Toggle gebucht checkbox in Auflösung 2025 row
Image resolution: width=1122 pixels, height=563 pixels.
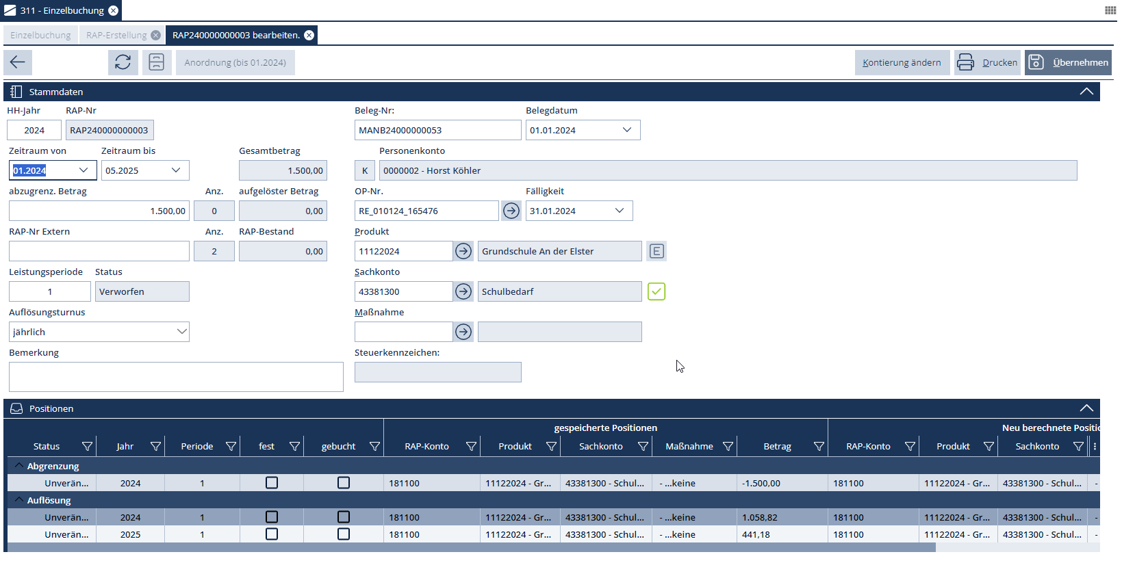click(x=344, y=534)
